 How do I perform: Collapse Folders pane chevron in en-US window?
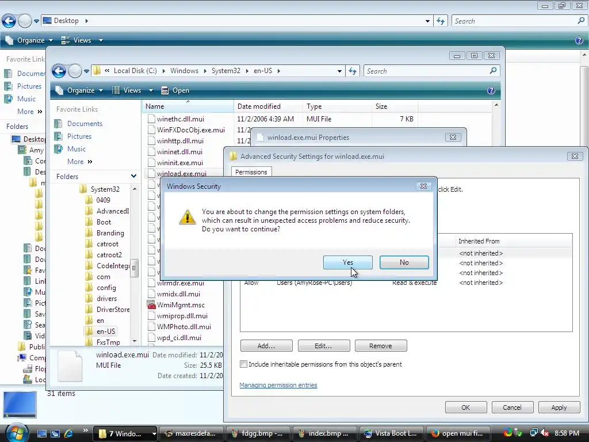tap(133, 176)
